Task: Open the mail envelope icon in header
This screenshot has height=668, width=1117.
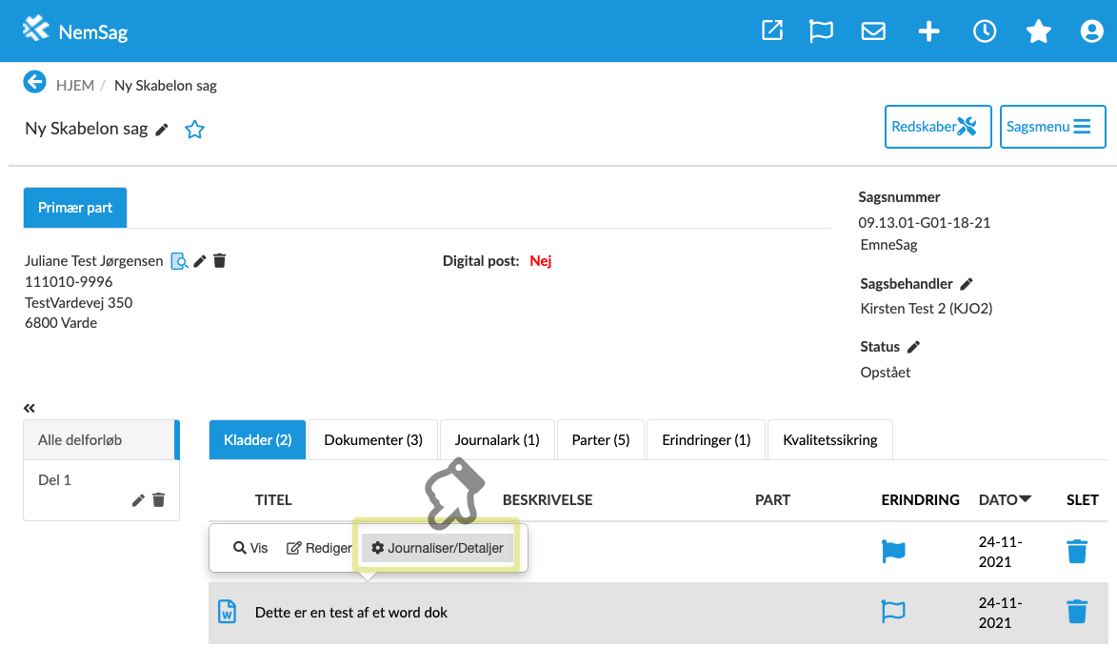Action: 873,31
